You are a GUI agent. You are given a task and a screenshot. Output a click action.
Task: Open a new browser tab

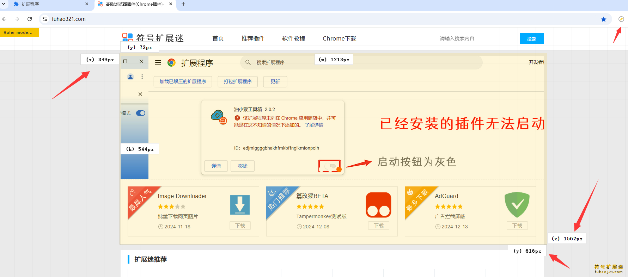tap(183, 4)
